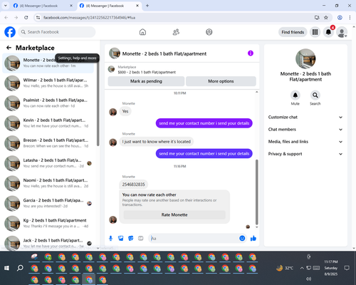
Task: Expand Chat members section
Action: click(x=305, y=130)
